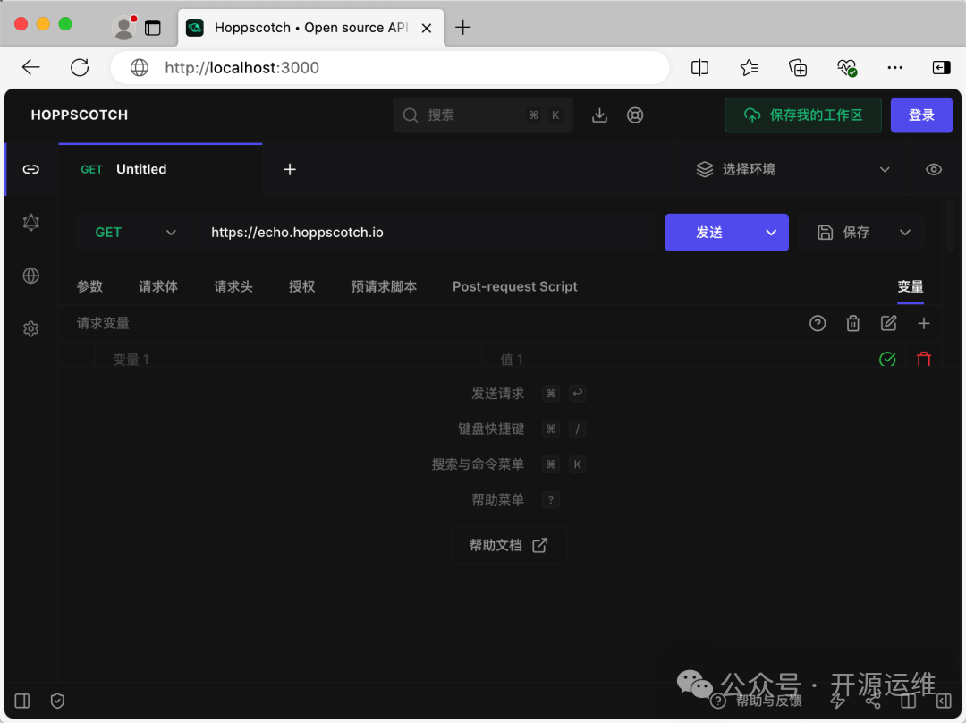Expand the 发送 send options arrow
Screen dimensions: 966x723
coord(771,233)
